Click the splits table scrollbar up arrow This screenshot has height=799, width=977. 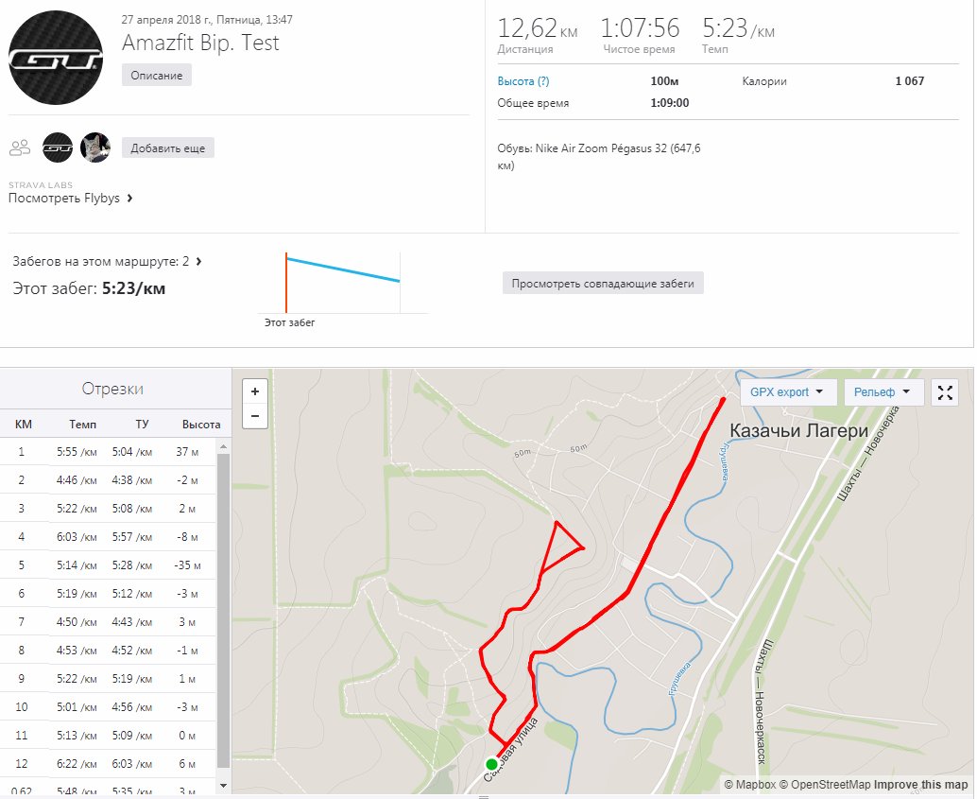pos(223,446)
